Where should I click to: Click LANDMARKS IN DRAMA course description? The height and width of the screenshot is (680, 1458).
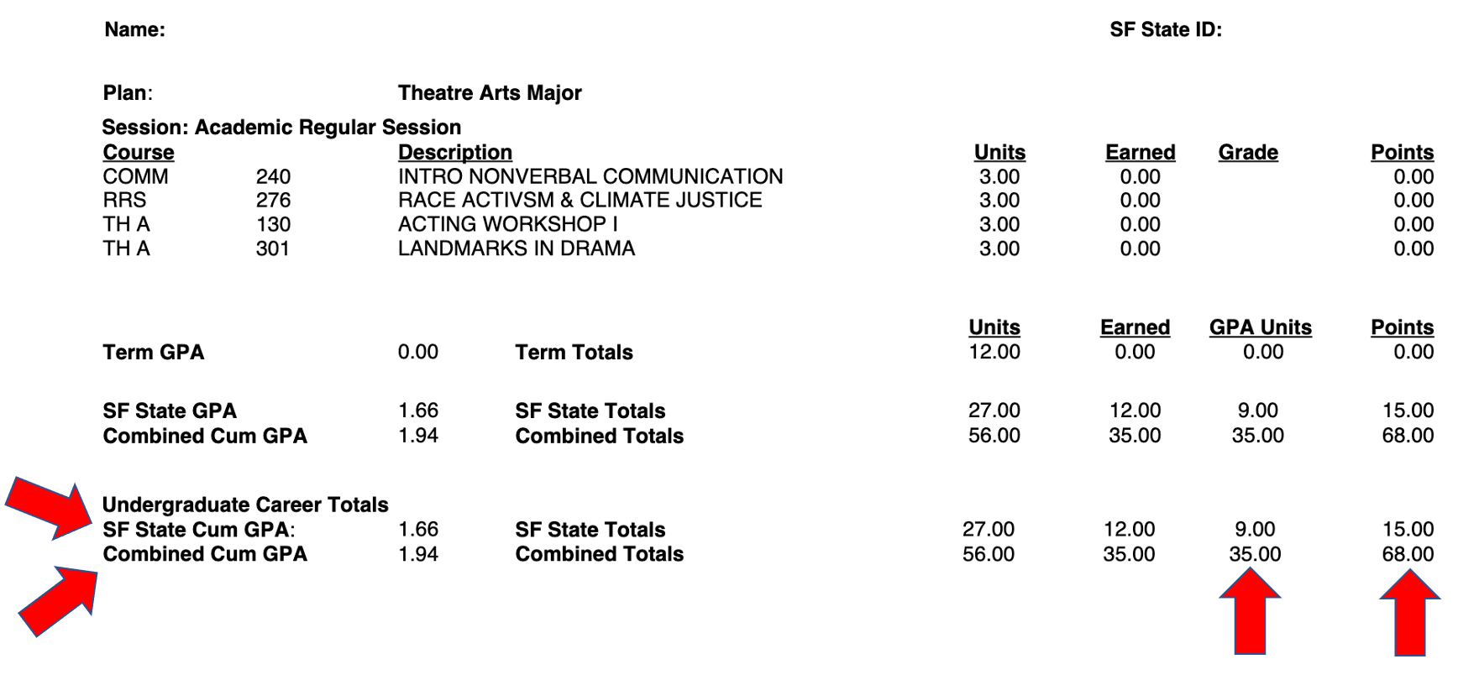click(x=516, y=248)
